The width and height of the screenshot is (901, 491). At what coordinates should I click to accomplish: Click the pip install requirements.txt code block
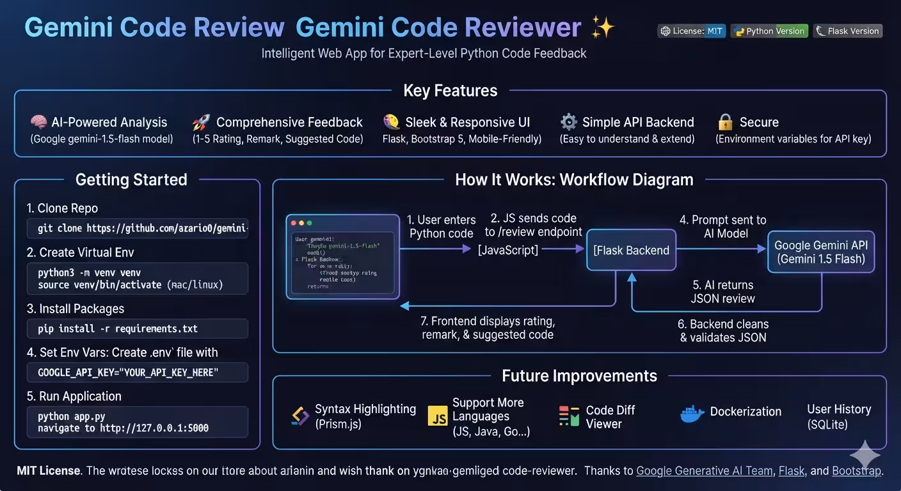pos(138,329)
